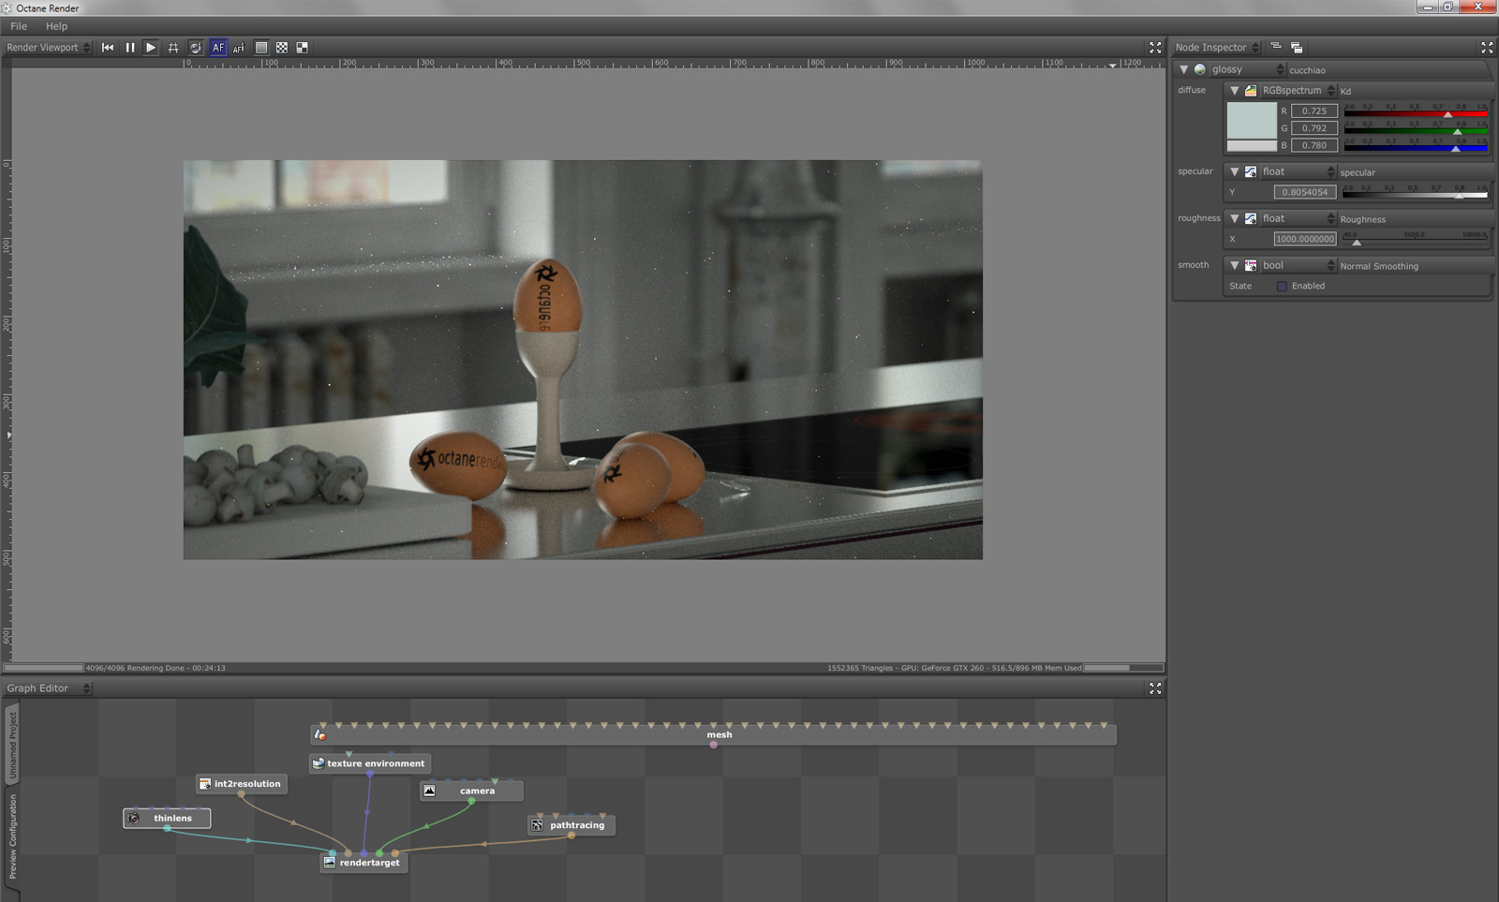
Task: Click the AF picker icon with info mark
Action: [239, 48]
